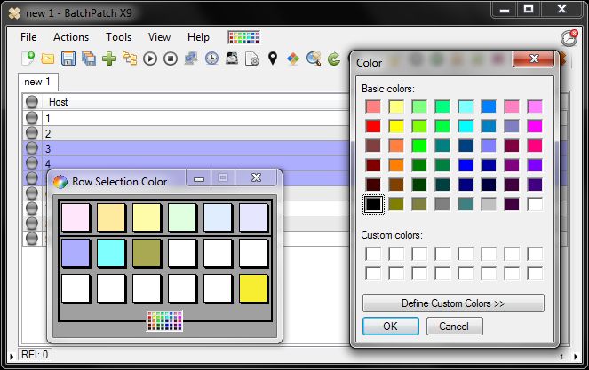The image size is (589, 370).
Task: Click the hard disk drive toolbar icon
Action: point(232,59)
